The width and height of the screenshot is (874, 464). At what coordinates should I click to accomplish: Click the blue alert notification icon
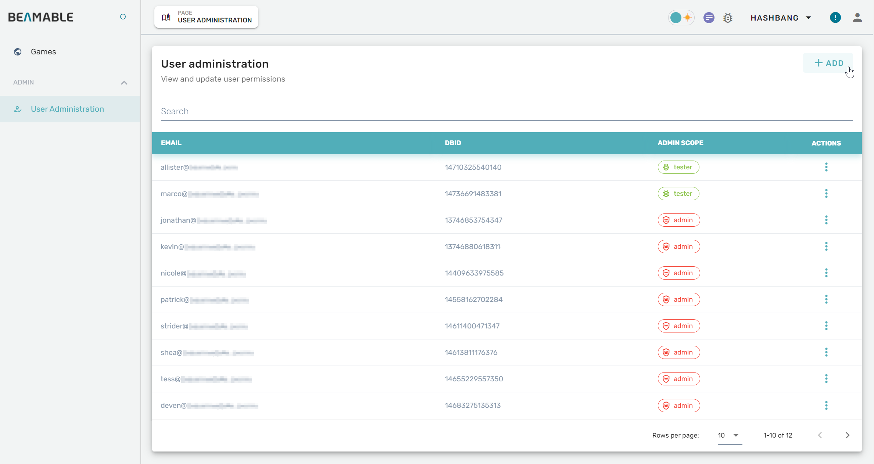835,18
